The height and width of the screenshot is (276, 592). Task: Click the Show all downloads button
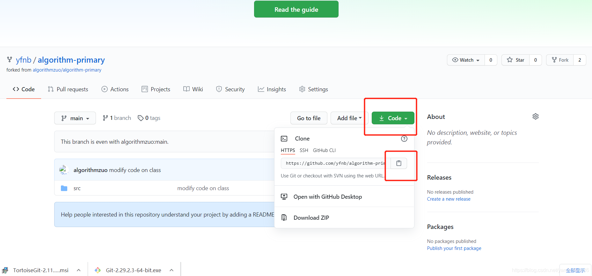575,270
